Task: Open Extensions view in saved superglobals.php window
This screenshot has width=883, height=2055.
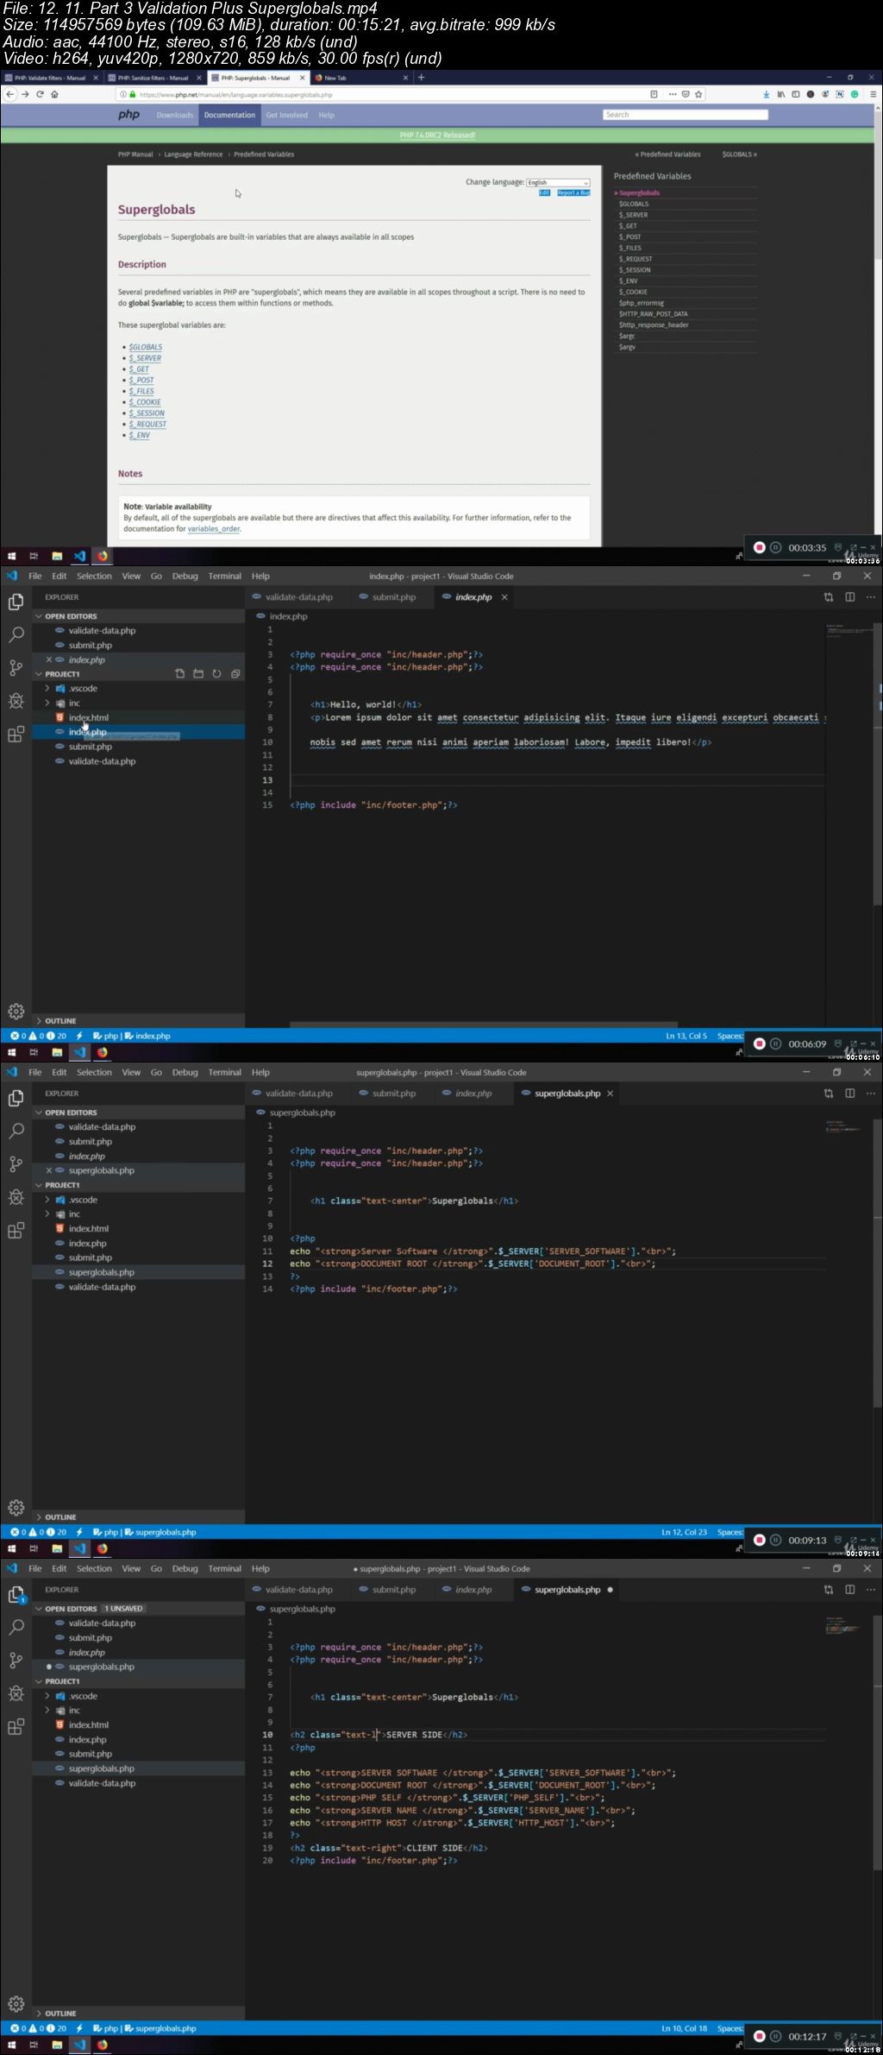Action: click(x=16, y=1230)
